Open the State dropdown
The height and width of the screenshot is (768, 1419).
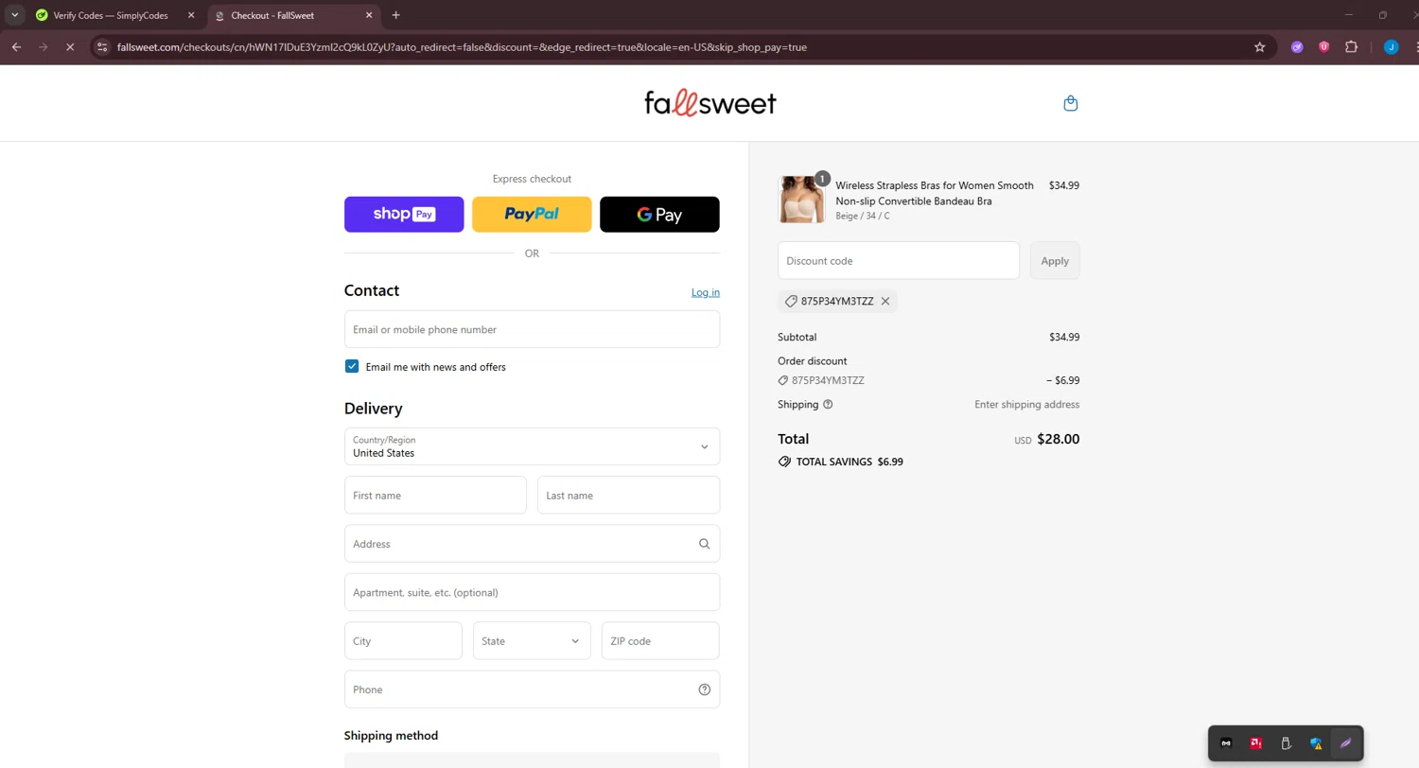click(532, 640)
